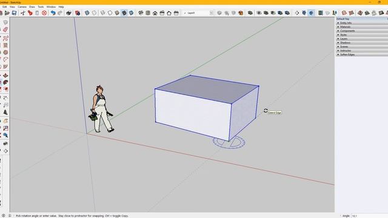Expand the Shadows panel
The image size is (388, 218).
pyautogui.click(x=362, y=42)
